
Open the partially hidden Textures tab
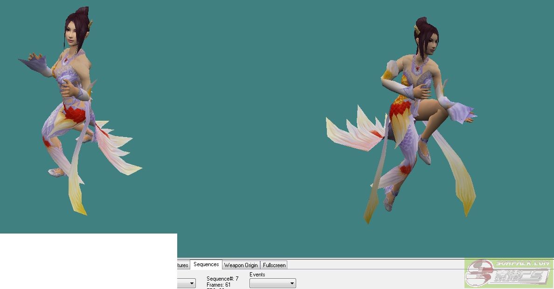pos(183,265)
